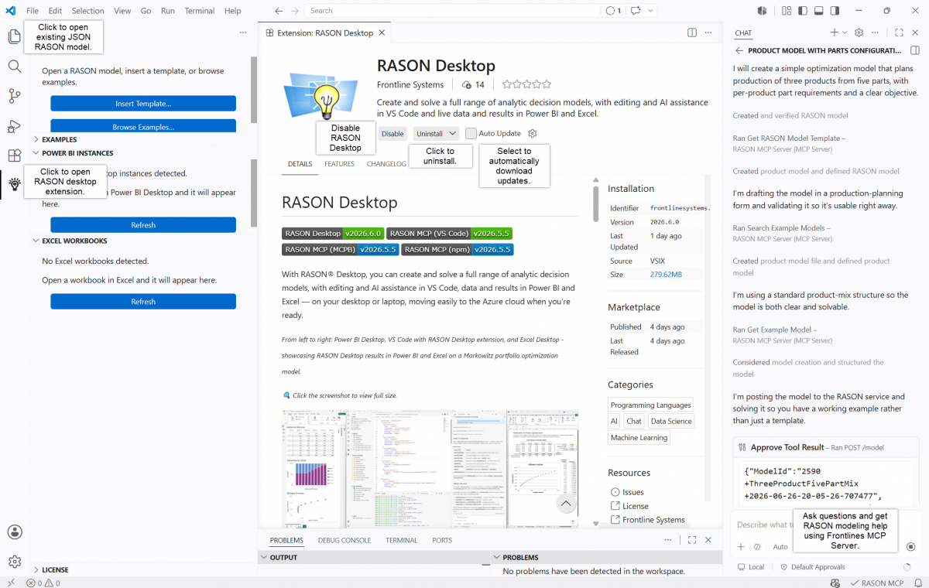This screenshot has height=588, width=929.
Task: Click the agent sessions status indicator
Action: tap(613, 11)
